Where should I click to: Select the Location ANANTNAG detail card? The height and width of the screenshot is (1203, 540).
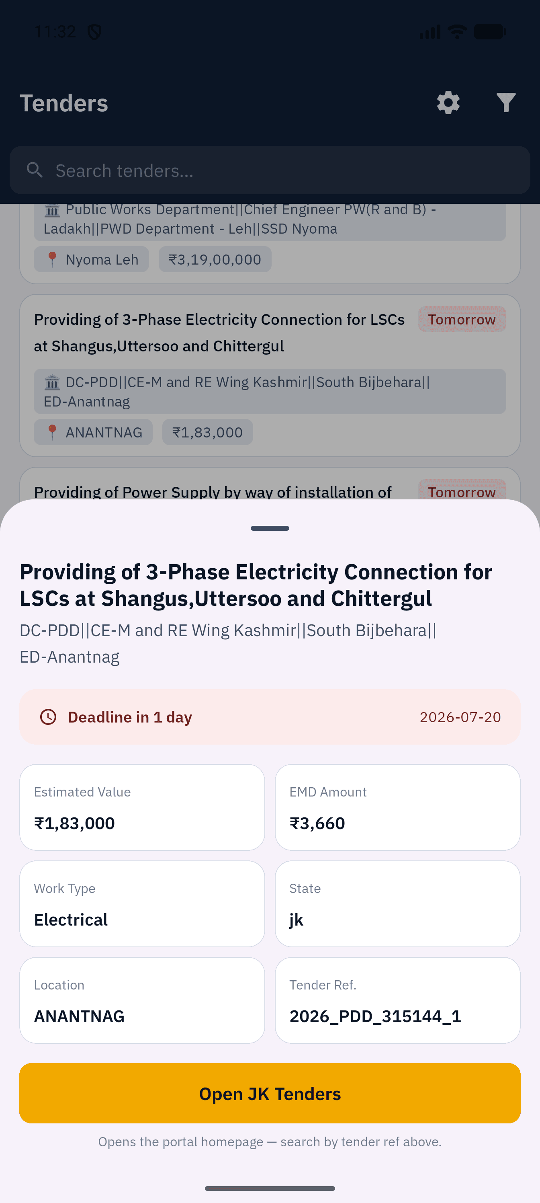coord(142,1000)
